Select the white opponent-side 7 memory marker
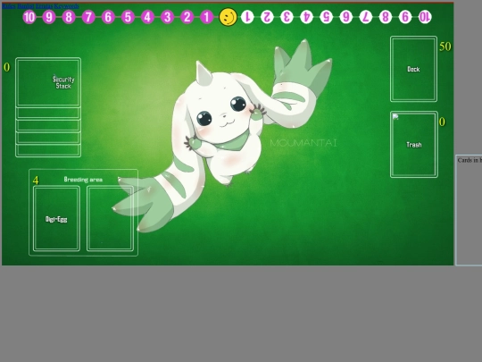This screenshot has height=362, width=482. click(366, 17)
